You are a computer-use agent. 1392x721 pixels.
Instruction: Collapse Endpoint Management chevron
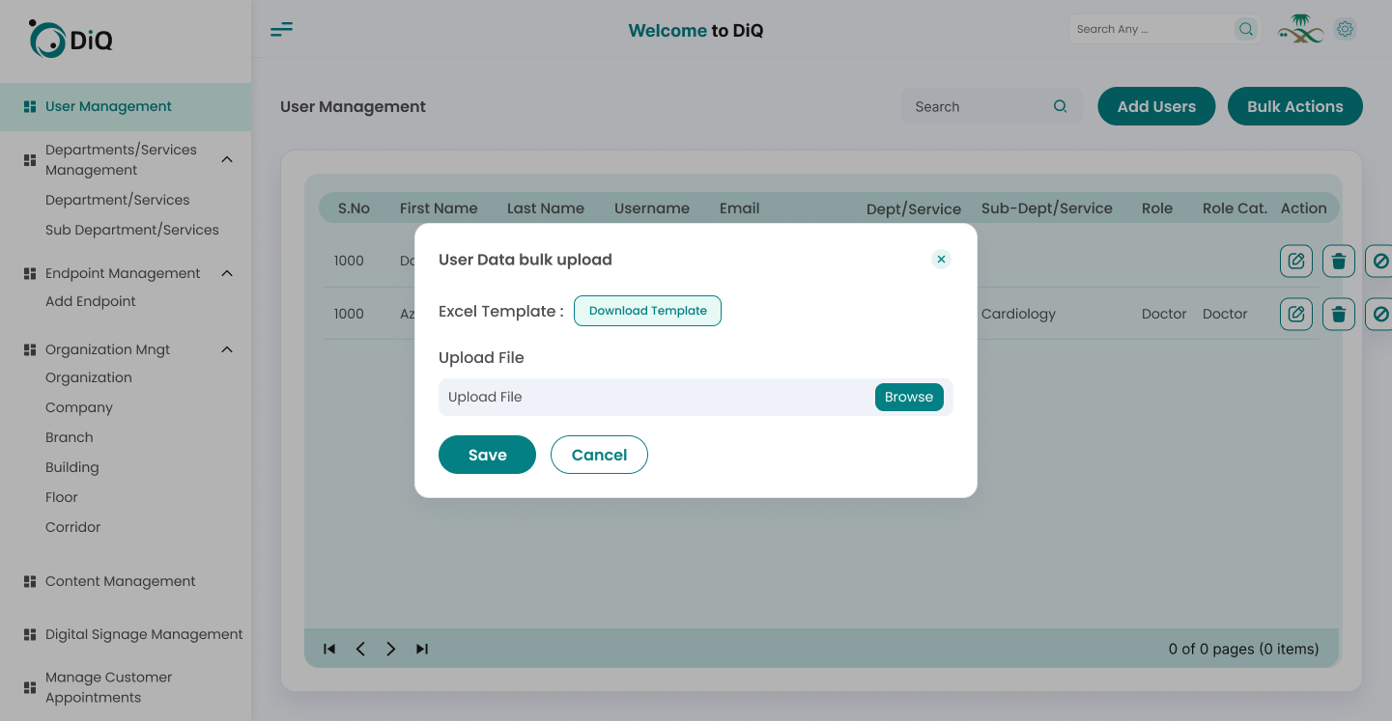pyautogui.click(x=227, y=273)
